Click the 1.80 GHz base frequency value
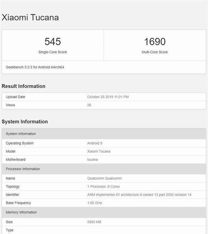The height and width of the screenshot is (234, 208). 95,203
